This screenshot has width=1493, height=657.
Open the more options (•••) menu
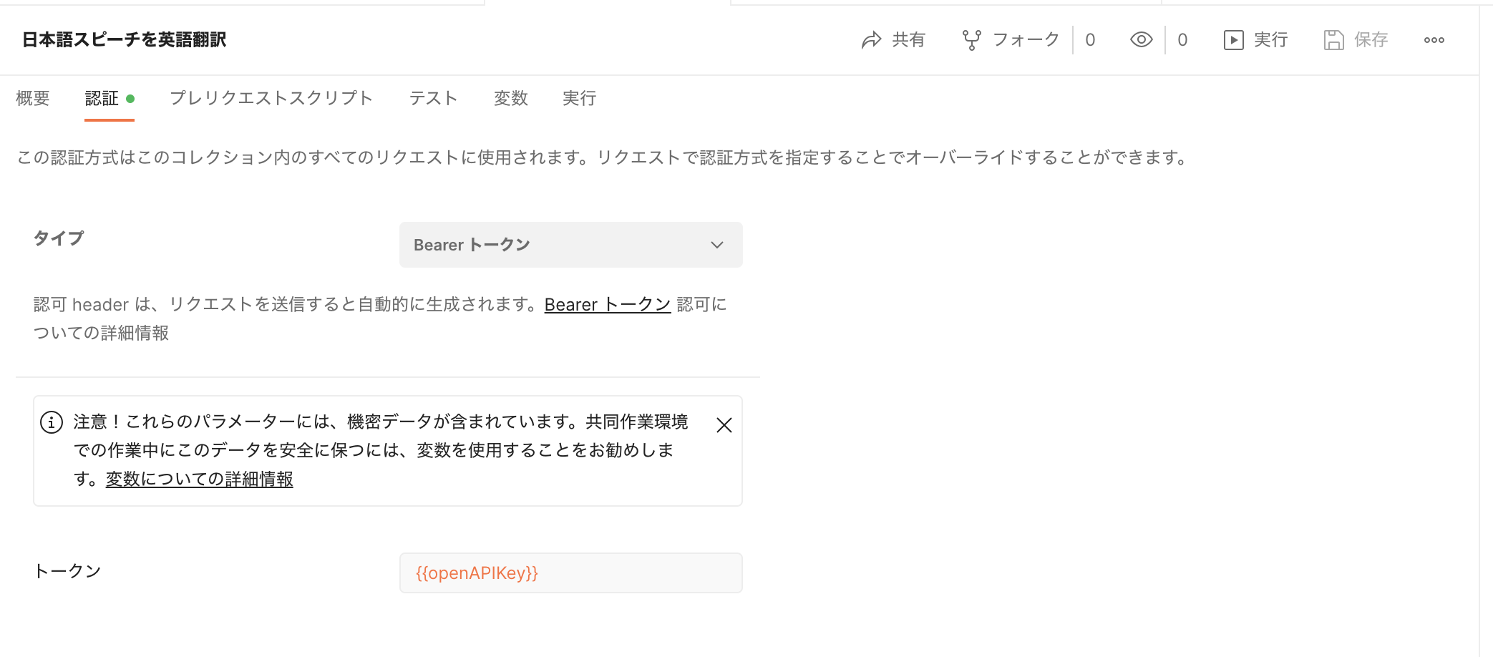click(x=1434, y=41)
